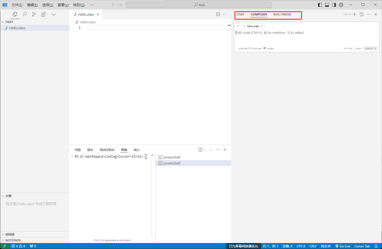Switch to the BUG FINDER tab
382x249 pixels.
[282, 14]
